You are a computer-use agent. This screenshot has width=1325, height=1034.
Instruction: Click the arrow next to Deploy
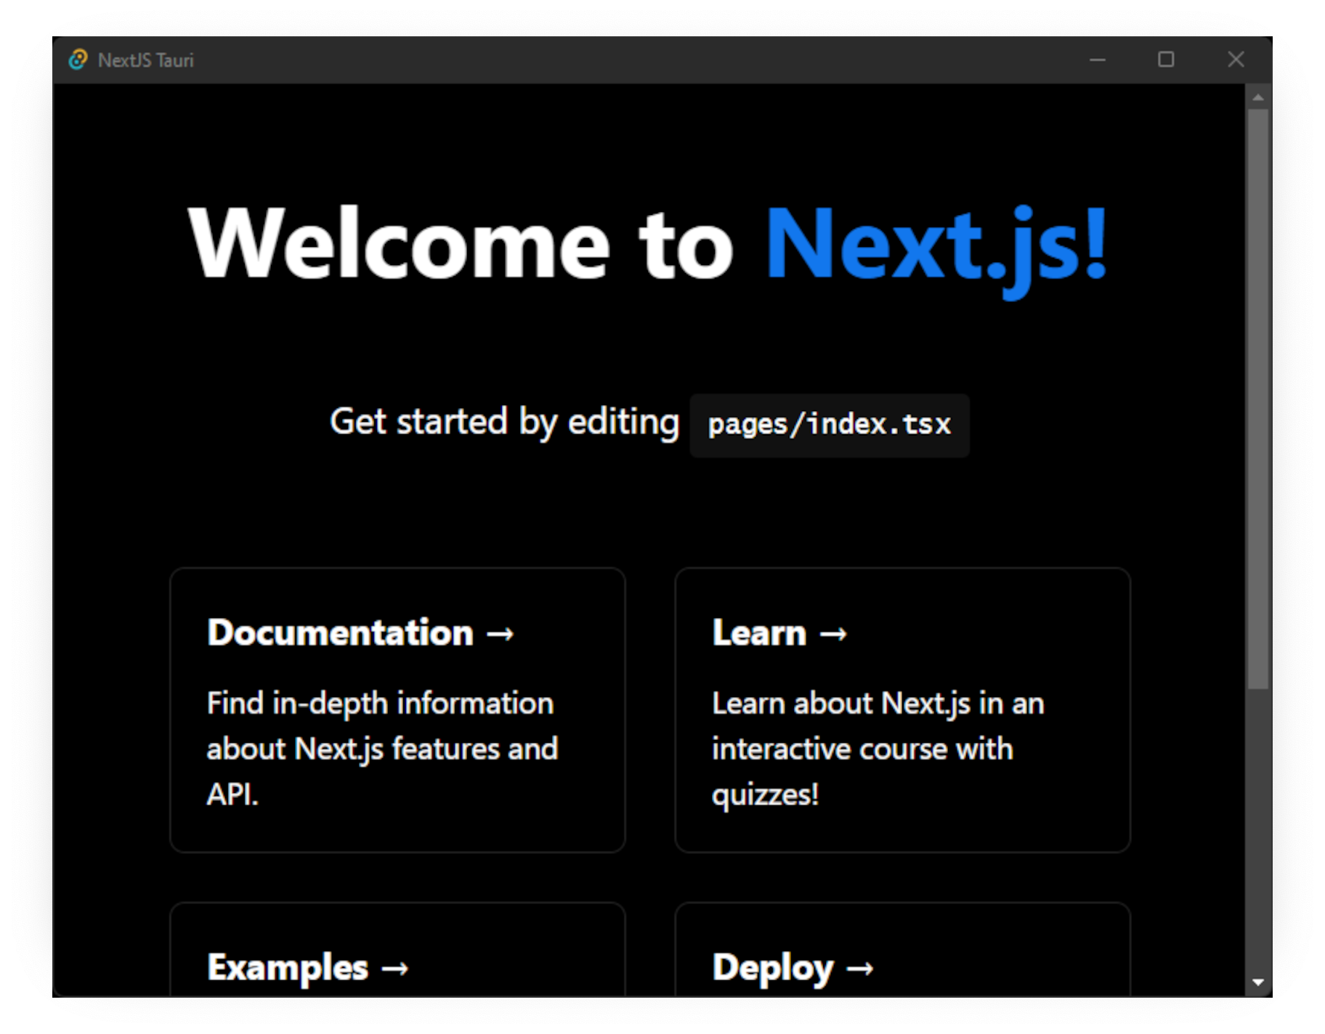tap(863, 967)
